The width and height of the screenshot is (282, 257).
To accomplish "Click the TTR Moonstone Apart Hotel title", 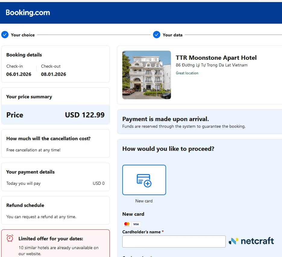I will click(x=216, y=58).
